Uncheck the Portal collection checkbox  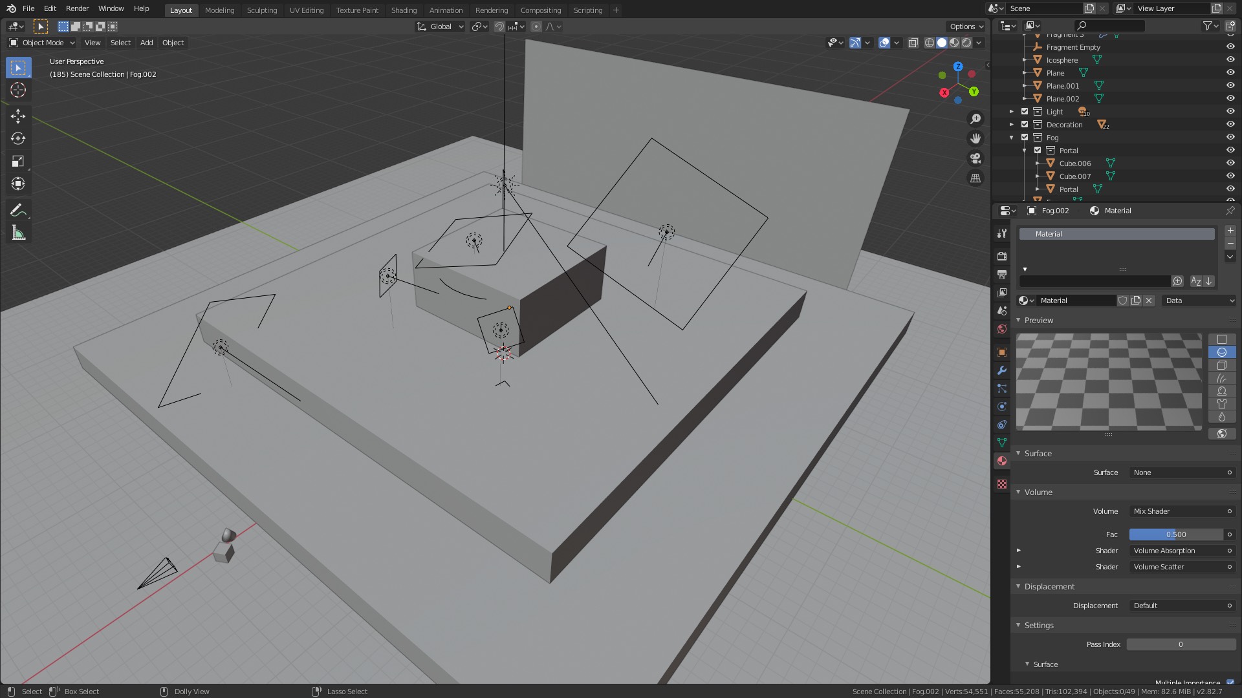[x=1038, y=150]
